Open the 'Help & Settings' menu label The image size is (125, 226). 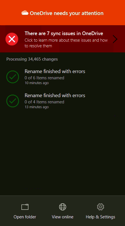click(x=101, y=217)
